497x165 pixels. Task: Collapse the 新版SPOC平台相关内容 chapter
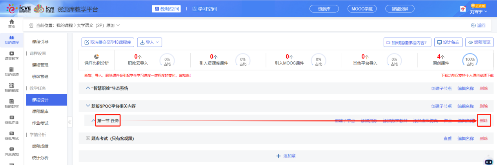[87, 106]
